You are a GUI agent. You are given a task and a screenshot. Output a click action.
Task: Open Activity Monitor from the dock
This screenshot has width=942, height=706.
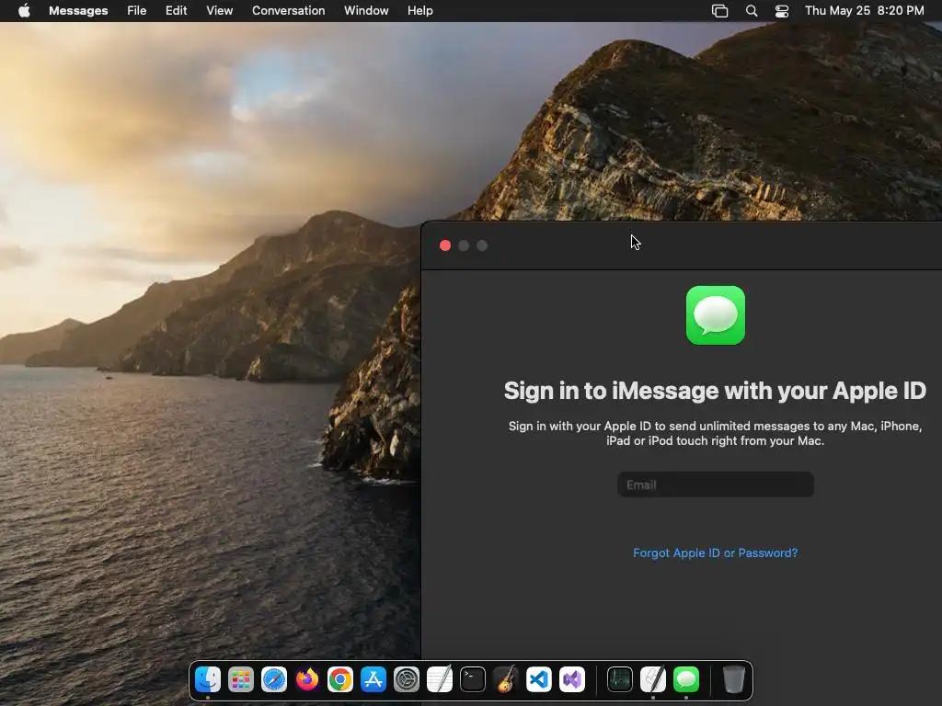coord(619,679)
